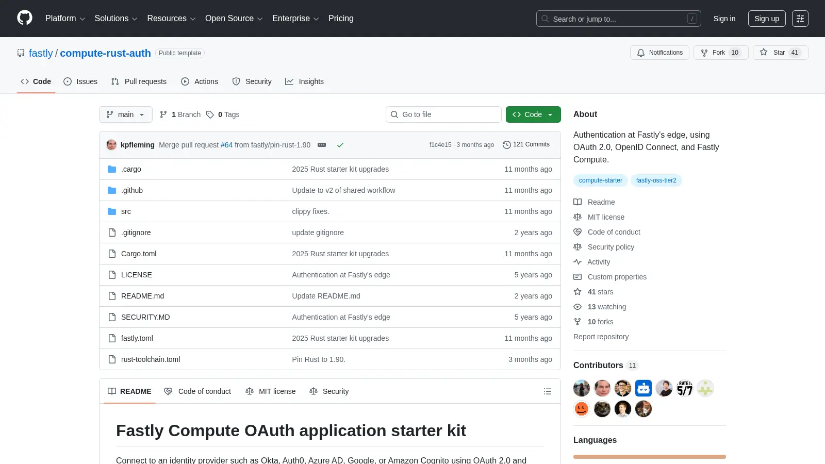This screenshot has width=825, height=464.
Task: Switch to the Insights tab
Action: (x=304, y=81)
